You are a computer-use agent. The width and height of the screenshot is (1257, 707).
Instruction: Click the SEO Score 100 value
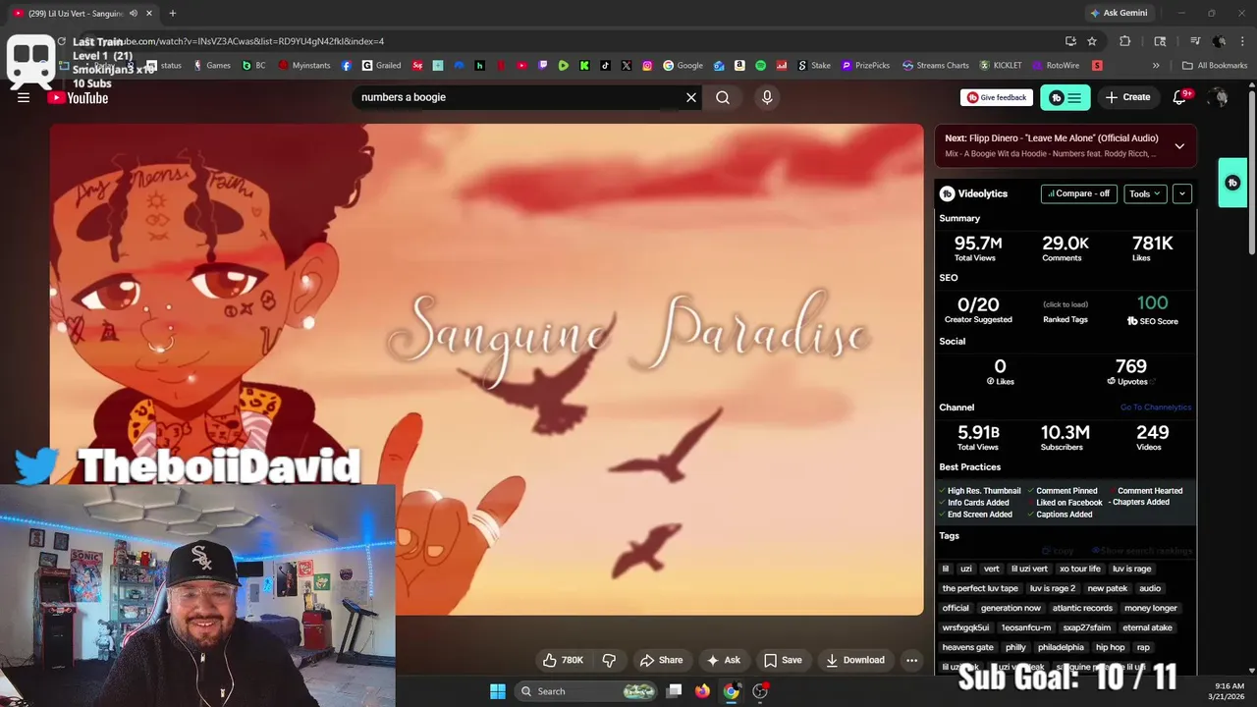(1152, 303)
